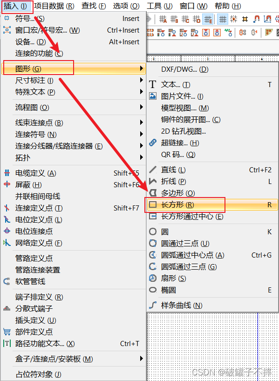Choose 文本... (T) submenu entry
279x381 pixels.
[x=212, y=85]
